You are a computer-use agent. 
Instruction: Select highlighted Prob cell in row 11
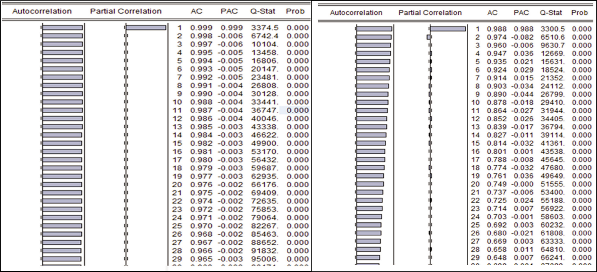coord(294,110)
